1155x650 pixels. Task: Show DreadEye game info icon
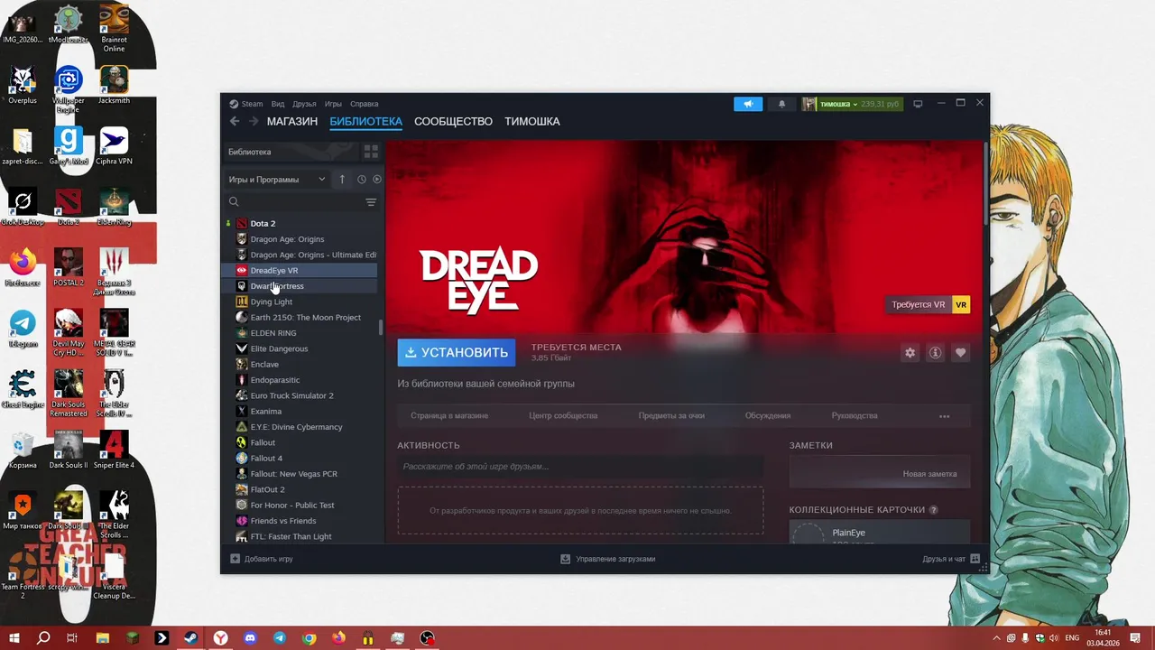[x=935, y=353]
